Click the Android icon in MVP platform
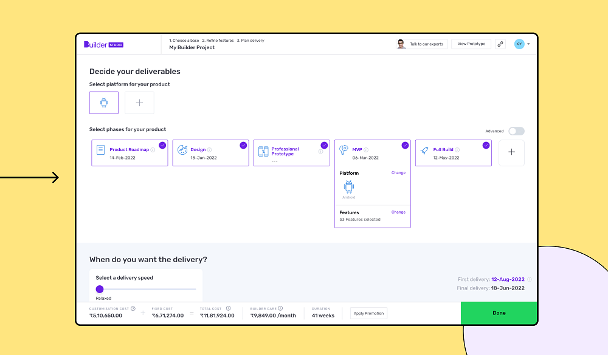This screenshot has height=355, width=608. 348,187
